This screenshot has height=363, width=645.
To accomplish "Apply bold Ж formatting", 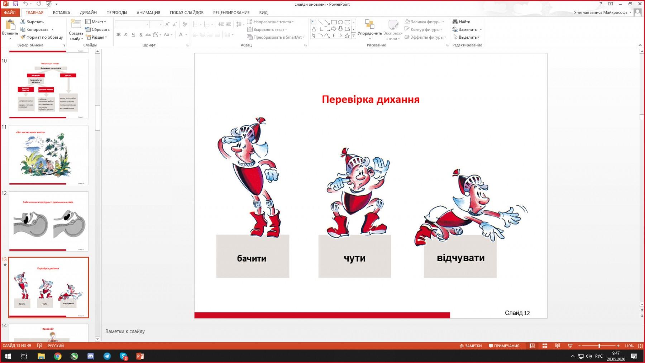I will 119,35.
